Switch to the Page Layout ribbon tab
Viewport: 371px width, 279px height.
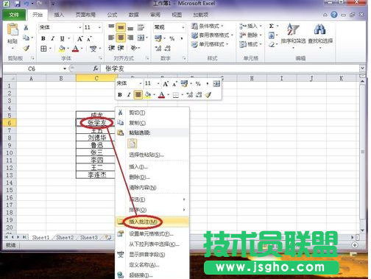[85, 15]
